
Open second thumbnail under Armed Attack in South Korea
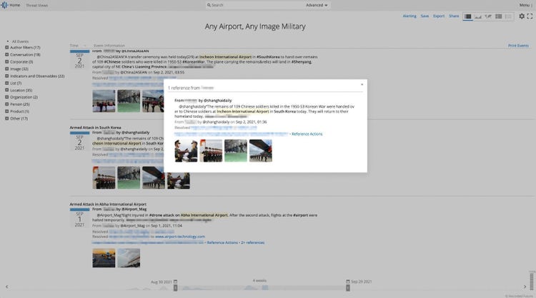click(x=129, y=178)
